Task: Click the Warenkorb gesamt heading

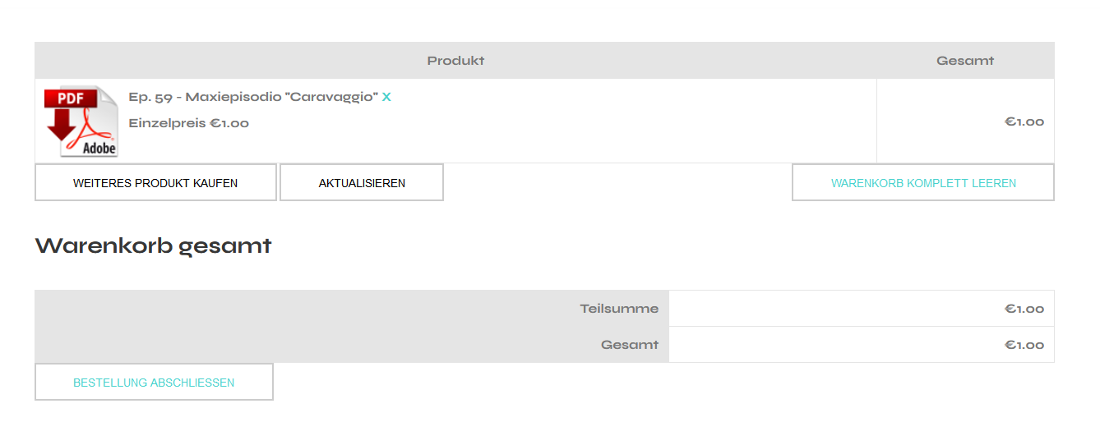Action: tap(153, 245)
